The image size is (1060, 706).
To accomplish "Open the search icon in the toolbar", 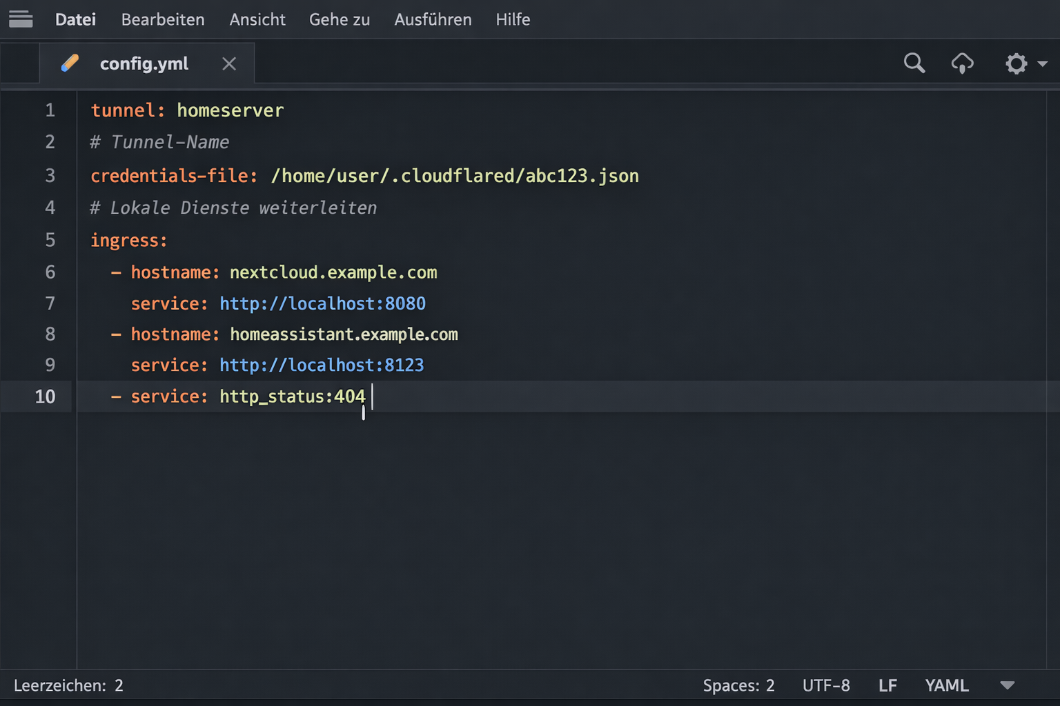I will click(x=914, y=63).
